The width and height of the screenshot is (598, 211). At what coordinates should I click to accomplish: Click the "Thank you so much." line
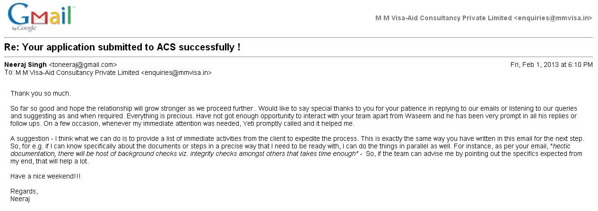(x=41, y=93)
